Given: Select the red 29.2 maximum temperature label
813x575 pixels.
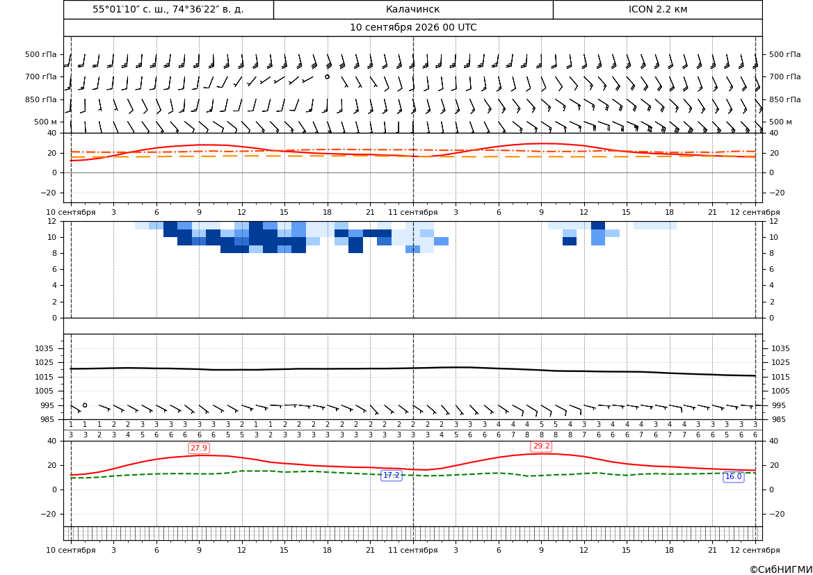Looking at the screenshot, I should pos(541,446).
